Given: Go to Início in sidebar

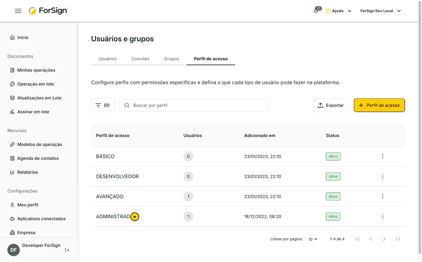Looking at the screenshot, I should tap(19, 37).
